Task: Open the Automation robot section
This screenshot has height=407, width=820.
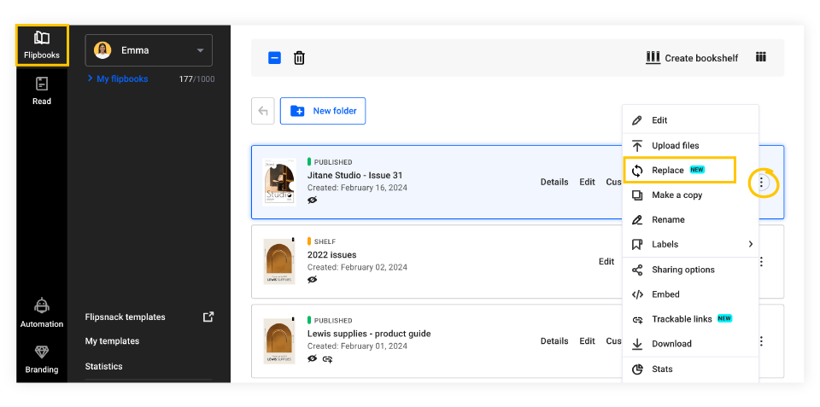Action: tap(42, 313)
